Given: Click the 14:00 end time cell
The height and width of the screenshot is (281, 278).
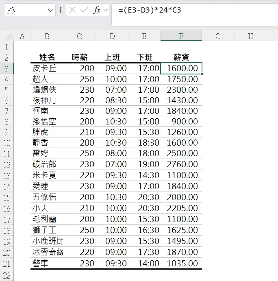Looking at the screenshot, I should (x=144, y=263).
